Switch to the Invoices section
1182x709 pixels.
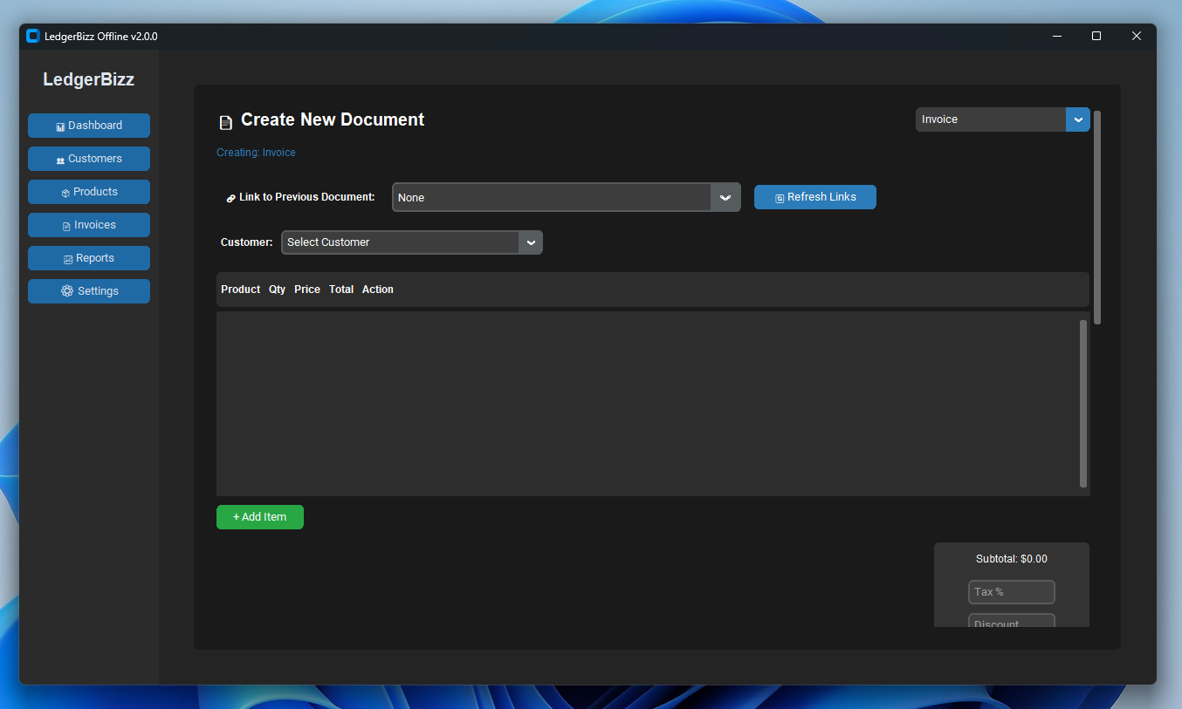click(88, 225)
